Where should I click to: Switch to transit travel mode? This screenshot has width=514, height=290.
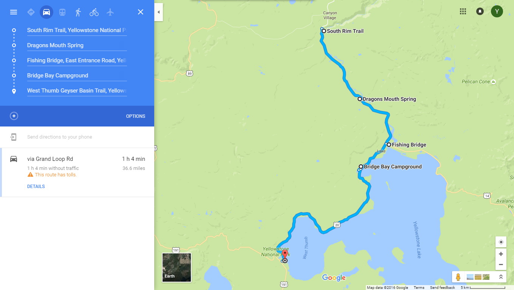[62, 12]
